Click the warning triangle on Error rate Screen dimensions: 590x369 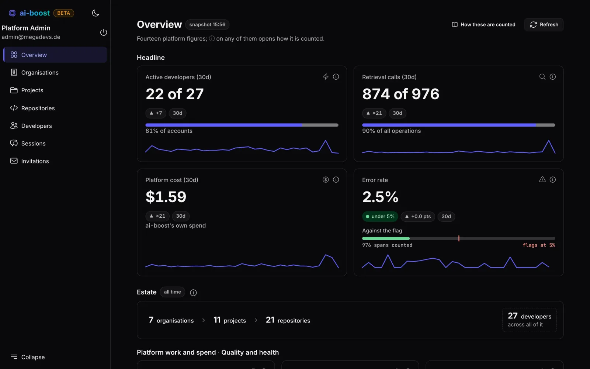click(x=542, y=180)
